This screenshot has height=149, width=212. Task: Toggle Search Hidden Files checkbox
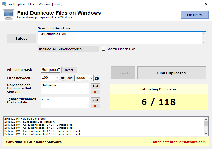point(103,49)
